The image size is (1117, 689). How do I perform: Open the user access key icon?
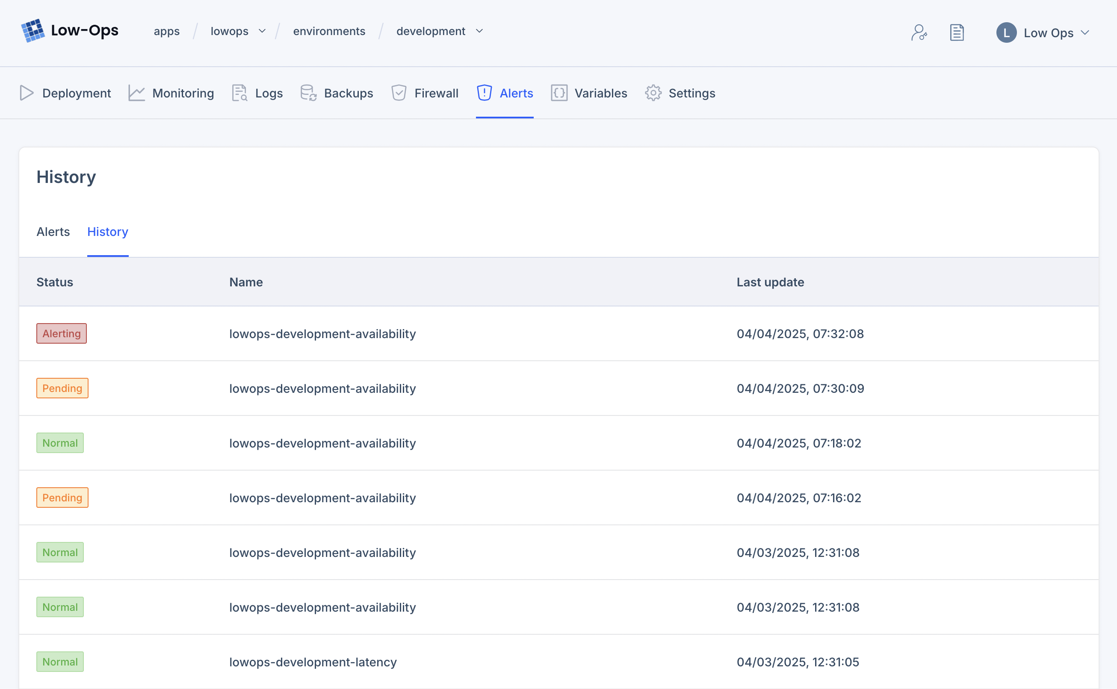pos(919,32)
